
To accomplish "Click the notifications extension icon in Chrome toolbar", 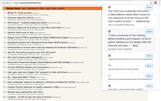I will coord(156,3).
